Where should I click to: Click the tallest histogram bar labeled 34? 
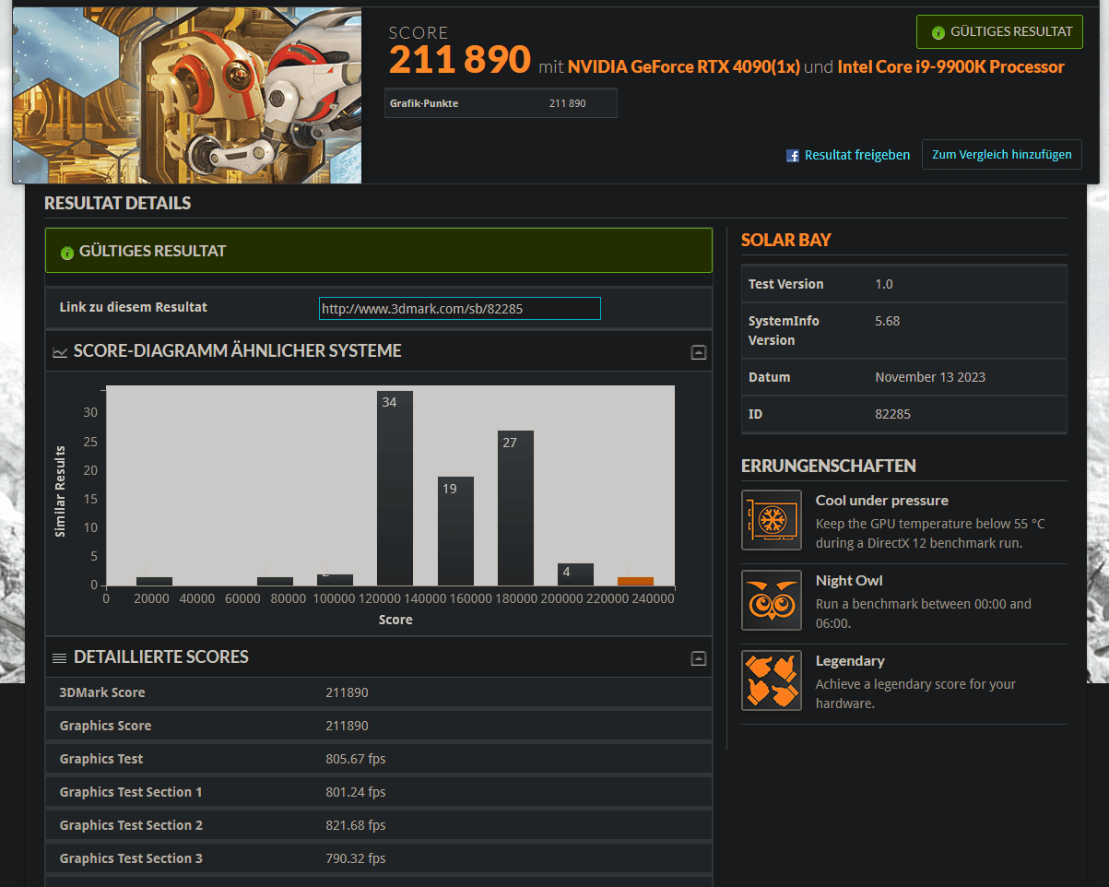395,488
